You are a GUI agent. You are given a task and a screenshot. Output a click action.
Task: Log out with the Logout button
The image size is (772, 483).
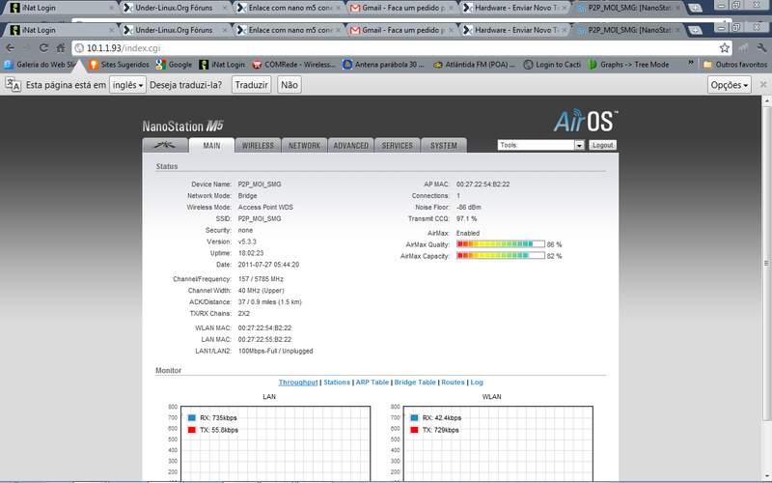click(x=602, y=145)
